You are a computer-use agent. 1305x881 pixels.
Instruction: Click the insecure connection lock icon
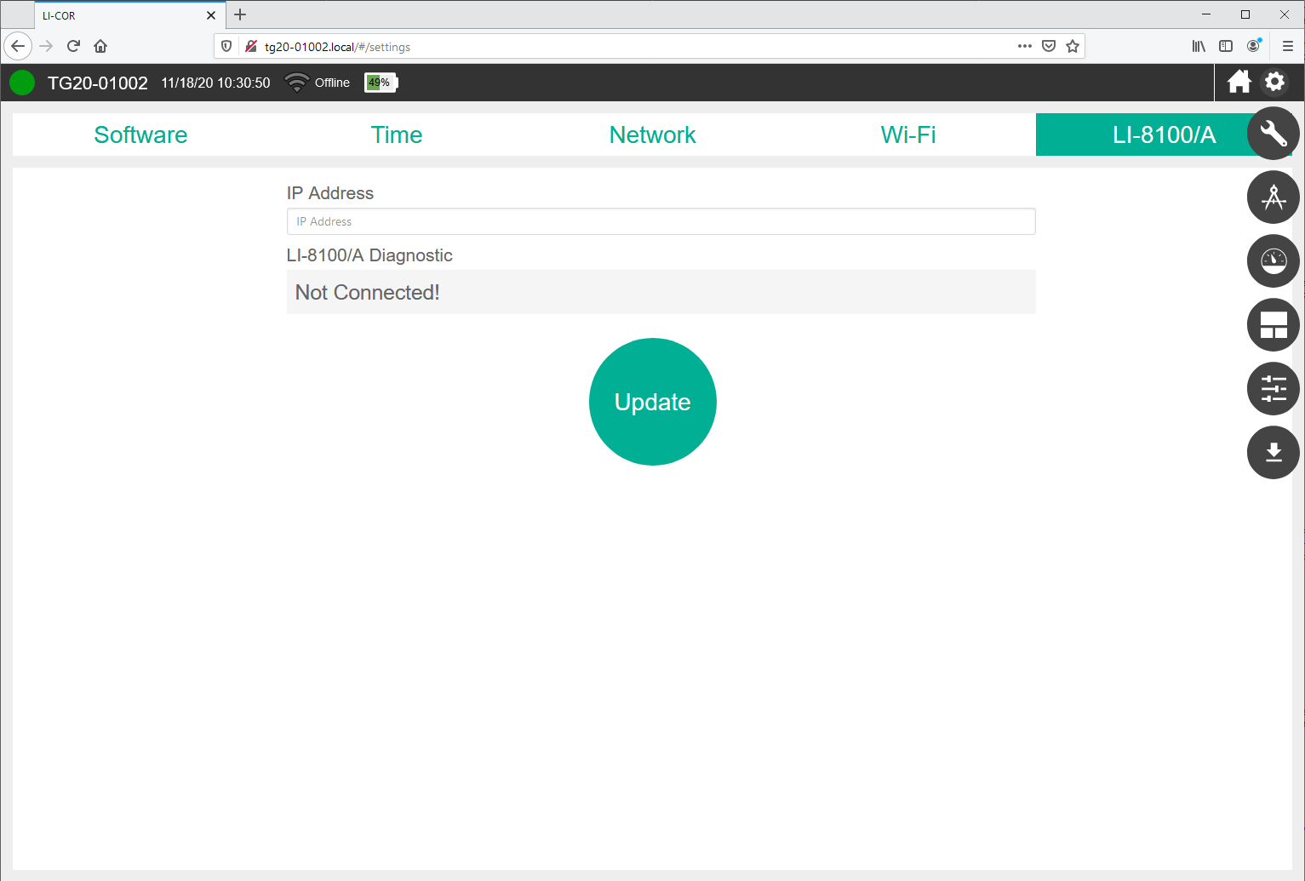pyautogui.click(x=250, y=46)
